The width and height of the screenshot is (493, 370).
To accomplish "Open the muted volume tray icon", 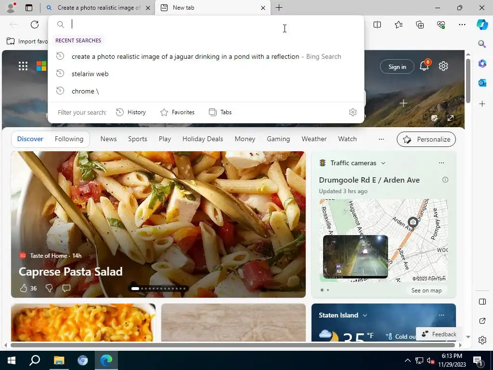I will click(430, 360).
